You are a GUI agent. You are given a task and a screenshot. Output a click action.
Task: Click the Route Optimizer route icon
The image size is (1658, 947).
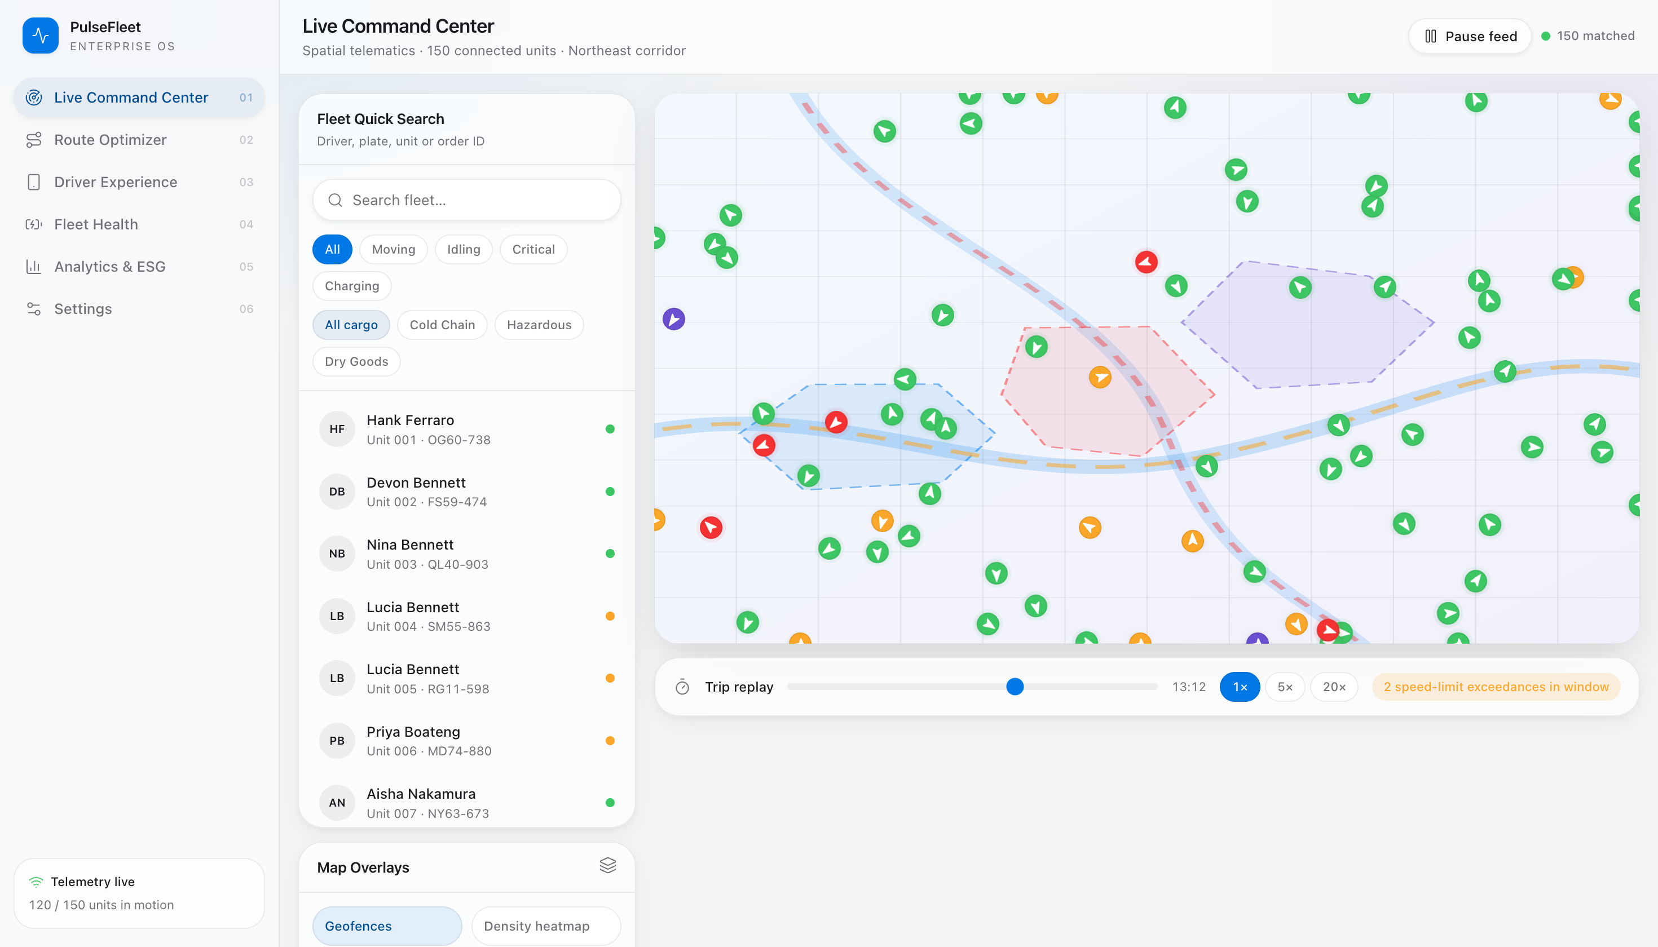[34, 140]
